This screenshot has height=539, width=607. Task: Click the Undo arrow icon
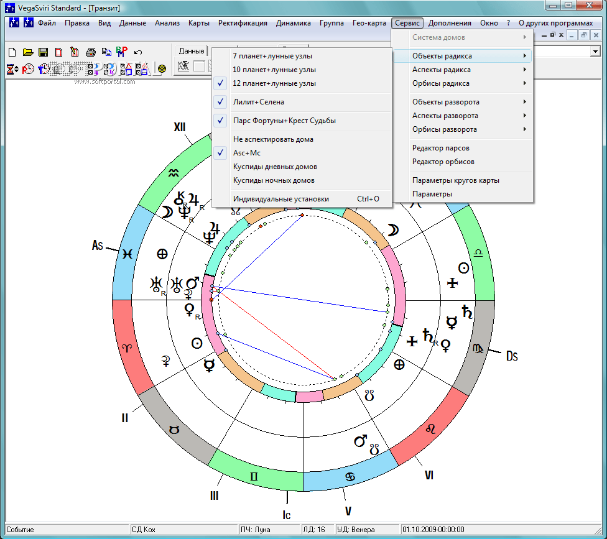(138, 52)
